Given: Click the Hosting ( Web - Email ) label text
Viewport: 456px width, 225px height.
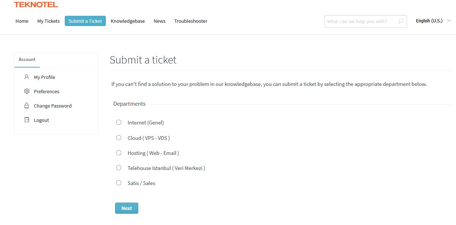Looking at the screenshot, I should coord(153,153).
